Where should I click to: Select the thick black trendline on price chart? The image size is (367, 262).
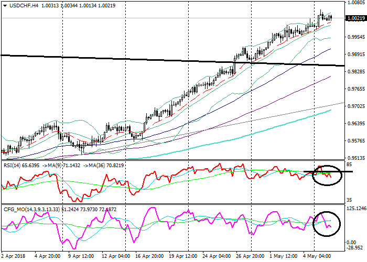click(x=157, y=60)
